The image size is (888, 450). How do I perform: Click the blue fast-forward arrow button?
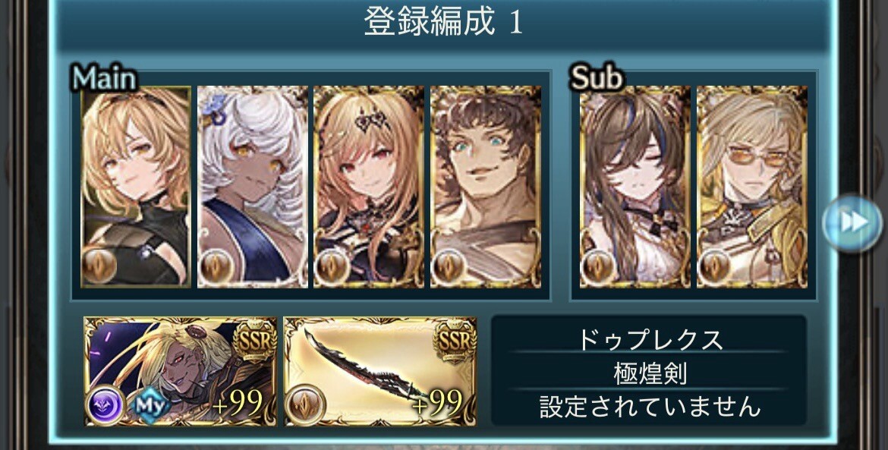[852, 223]
